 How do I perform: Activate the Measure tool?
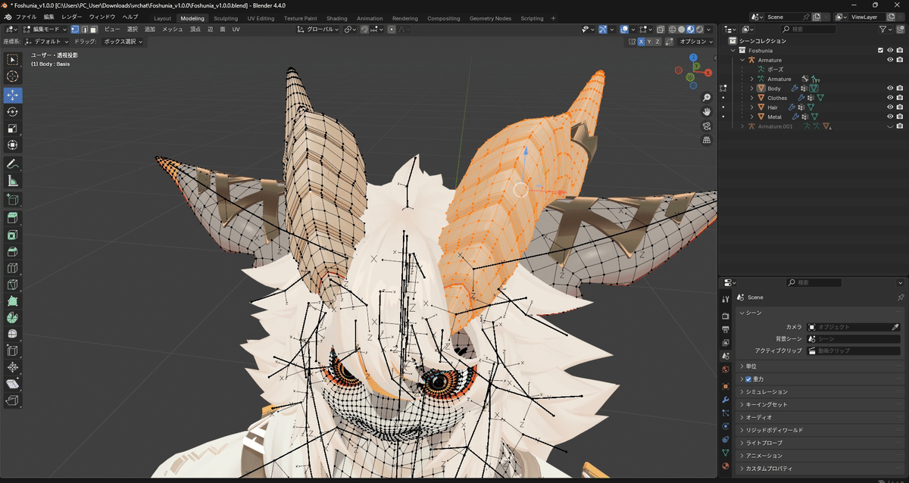13,181
